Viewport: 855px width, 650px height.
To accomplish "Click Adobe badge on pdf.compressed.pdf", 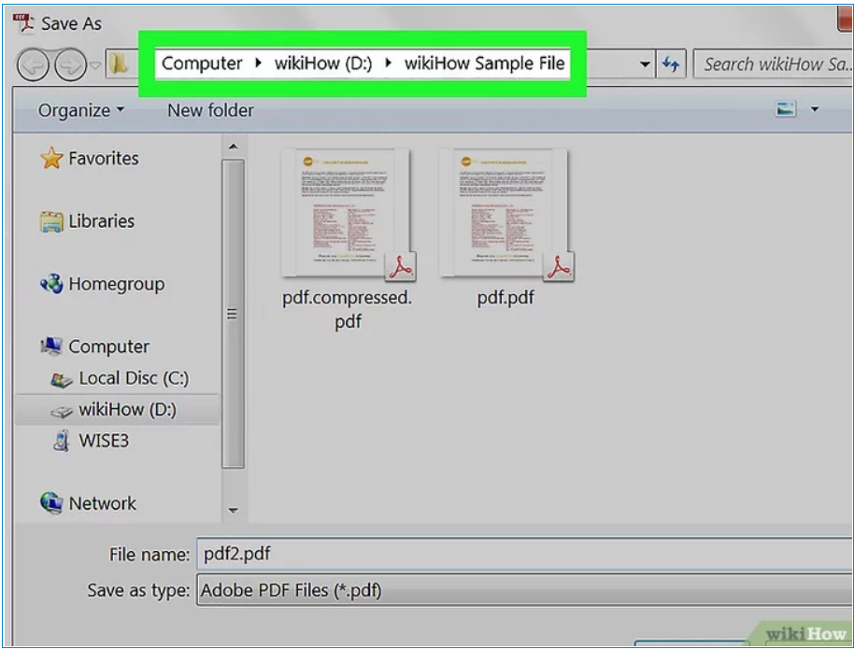I will (401, 266).
